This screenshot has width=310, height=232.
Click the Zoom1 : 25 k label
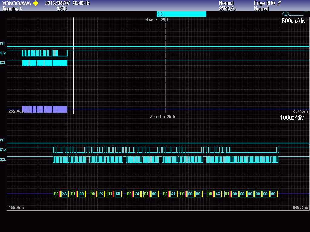[x=163, y=117]
